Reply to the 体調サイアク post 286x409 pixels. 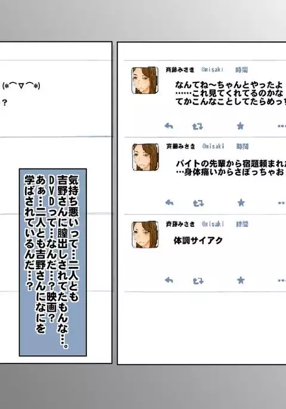[x=169, y=281]
